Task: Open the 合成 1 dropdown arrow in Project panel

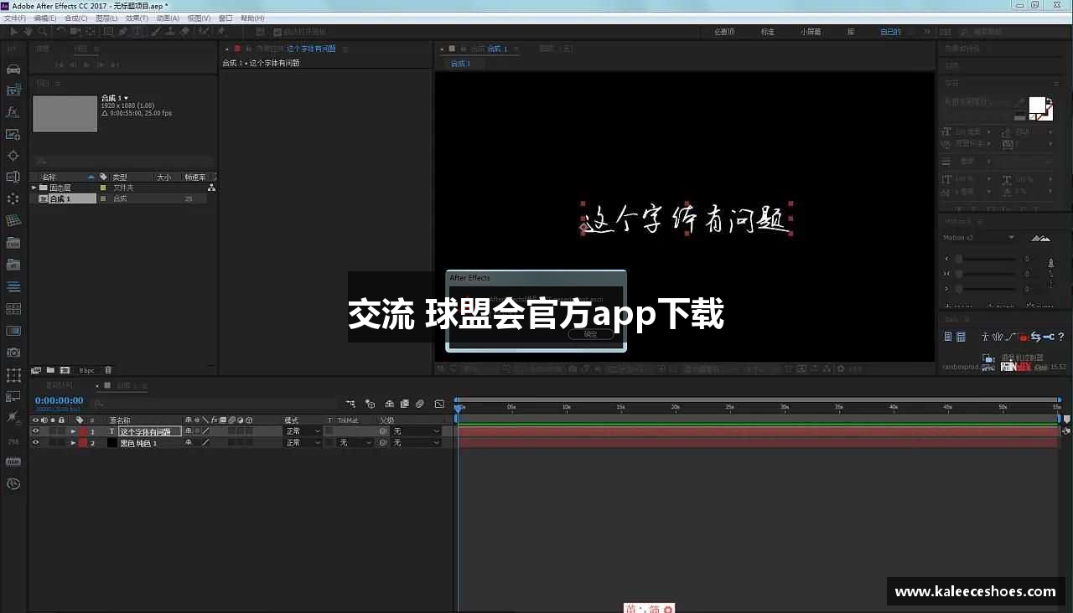Action: pos(126,98)
